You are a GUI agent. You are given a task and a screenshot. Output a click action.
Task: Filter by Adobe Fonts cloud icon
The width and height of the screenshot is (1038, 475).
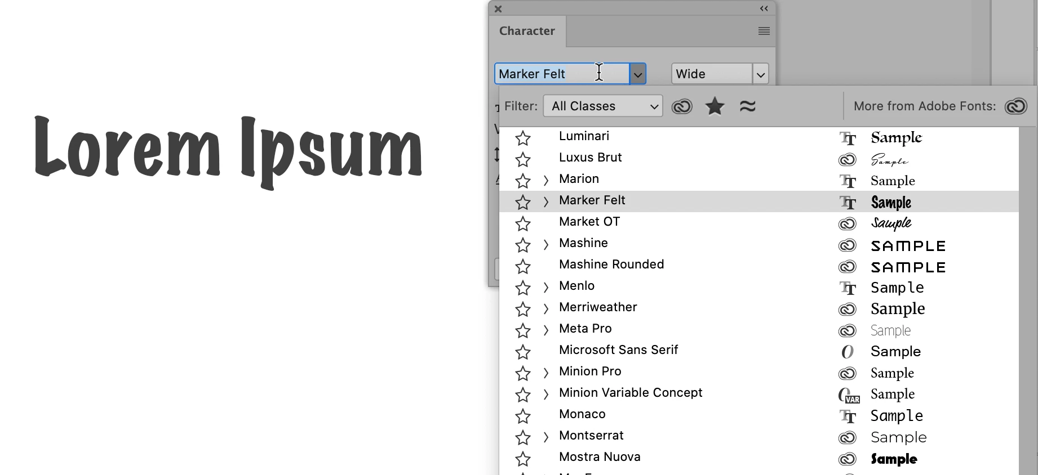682,106
